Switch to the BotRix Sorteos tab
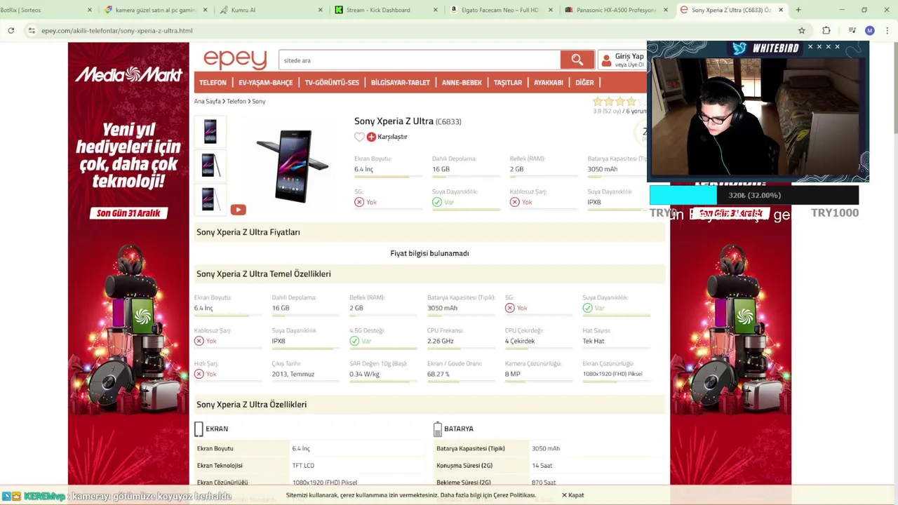 point(42,10)
